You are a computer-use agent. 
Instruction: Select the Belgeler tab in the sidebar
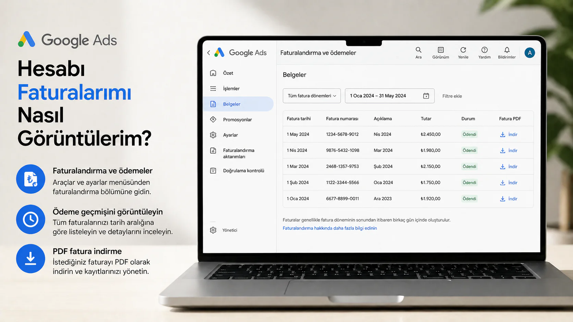(232, 104)
